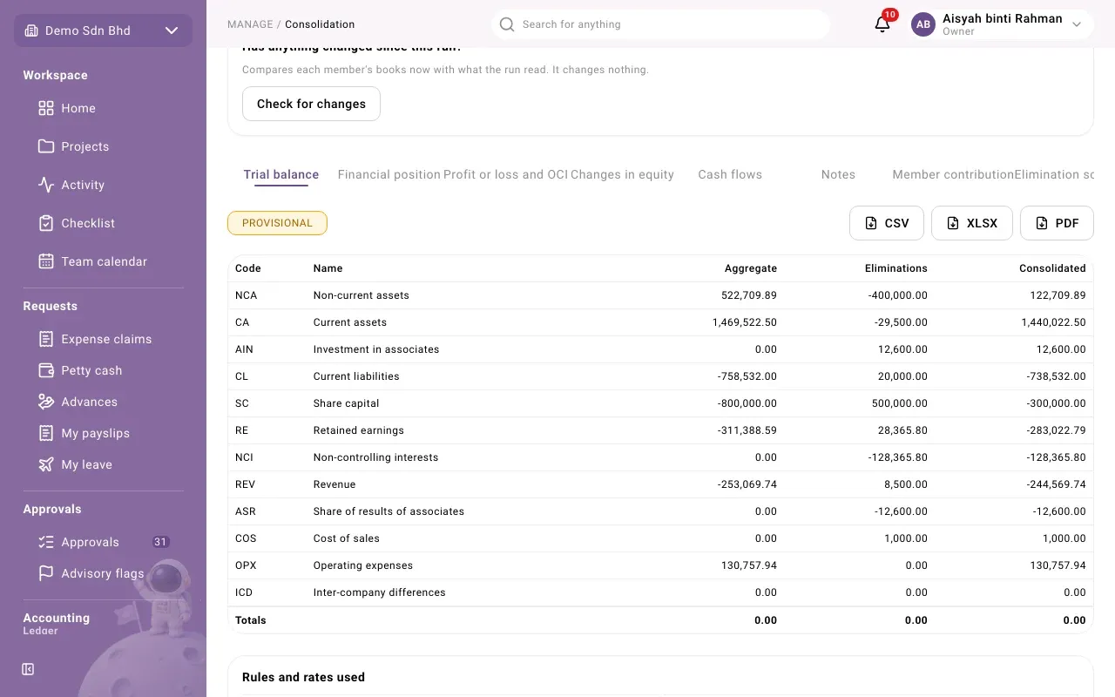Select the Checklist clipboard icon

pos(46,223)
